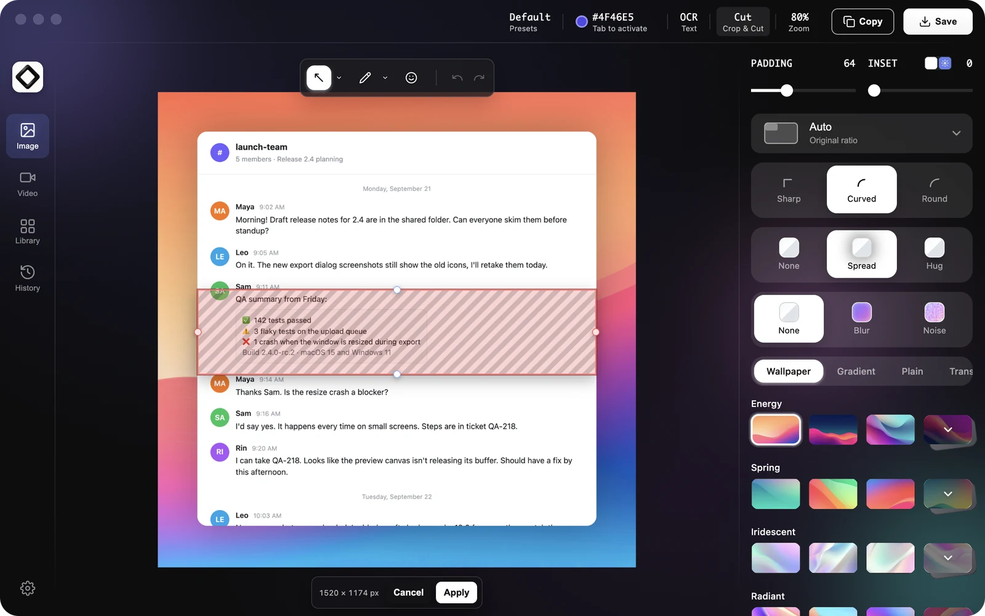Image resolution: width=985 pixels, height=616 pixels.
Task: Apply the crop selection
Action: (456, 593)
